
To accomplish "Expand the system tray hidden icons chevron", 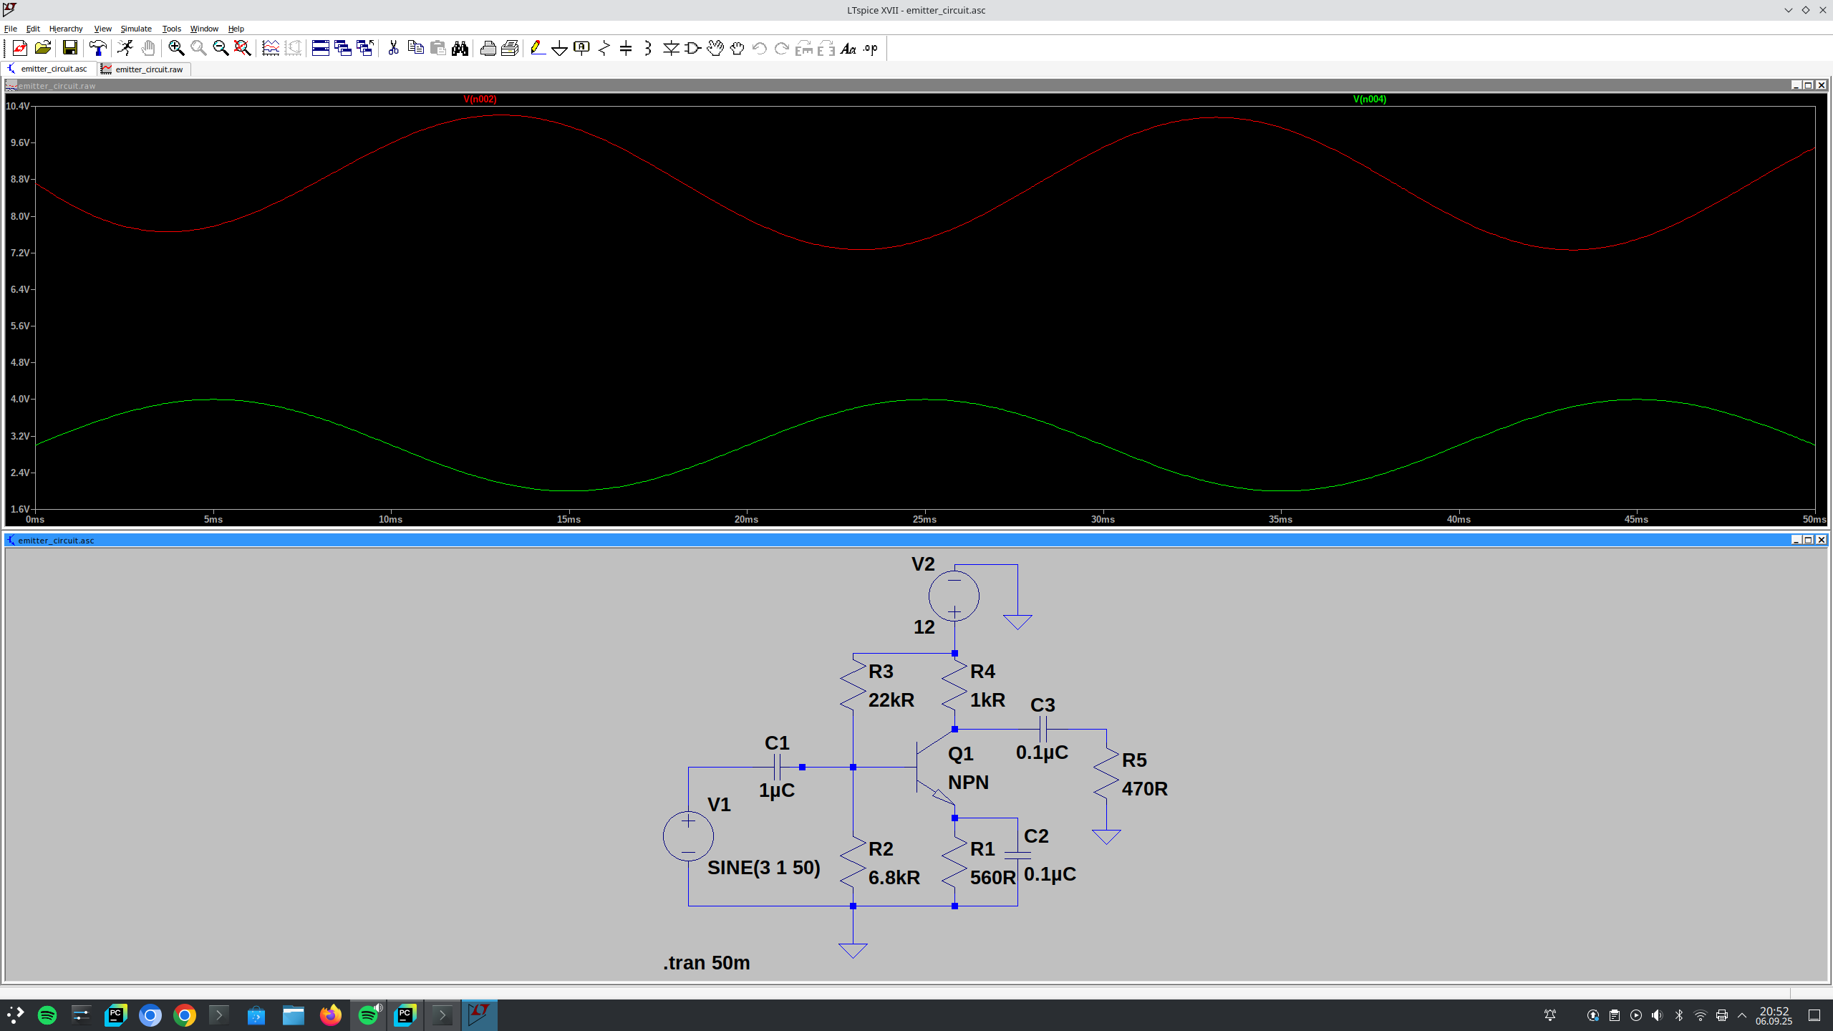I will pos(1743,1015).
